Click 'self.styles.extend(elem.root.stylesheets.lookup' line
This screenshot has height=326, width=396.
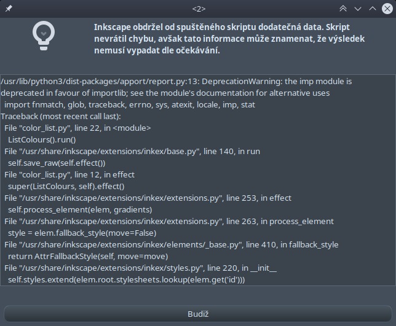coord(126,279)
